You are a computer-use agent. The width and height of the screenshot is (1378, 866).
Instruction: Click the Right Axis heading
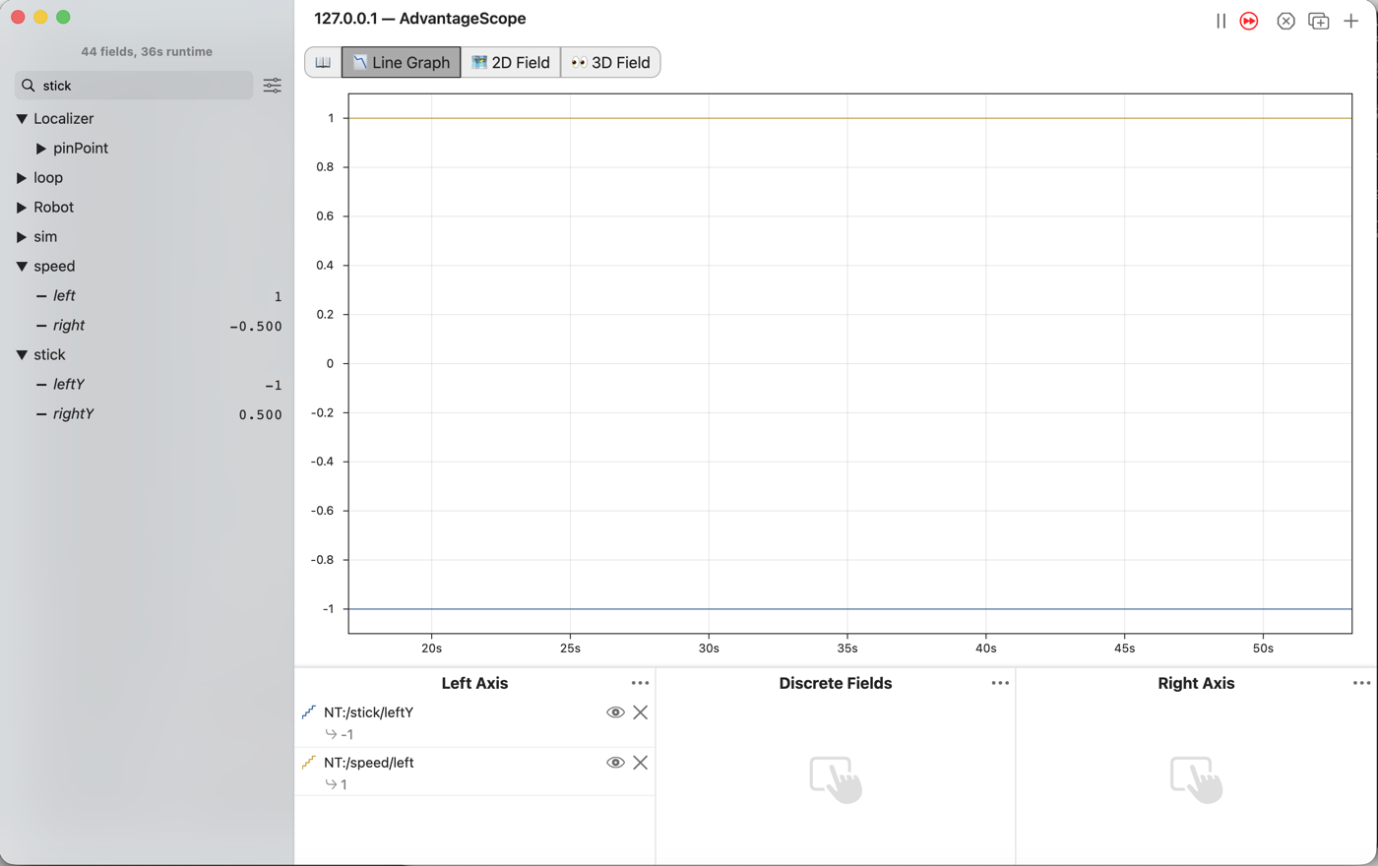coord(1196,683)
